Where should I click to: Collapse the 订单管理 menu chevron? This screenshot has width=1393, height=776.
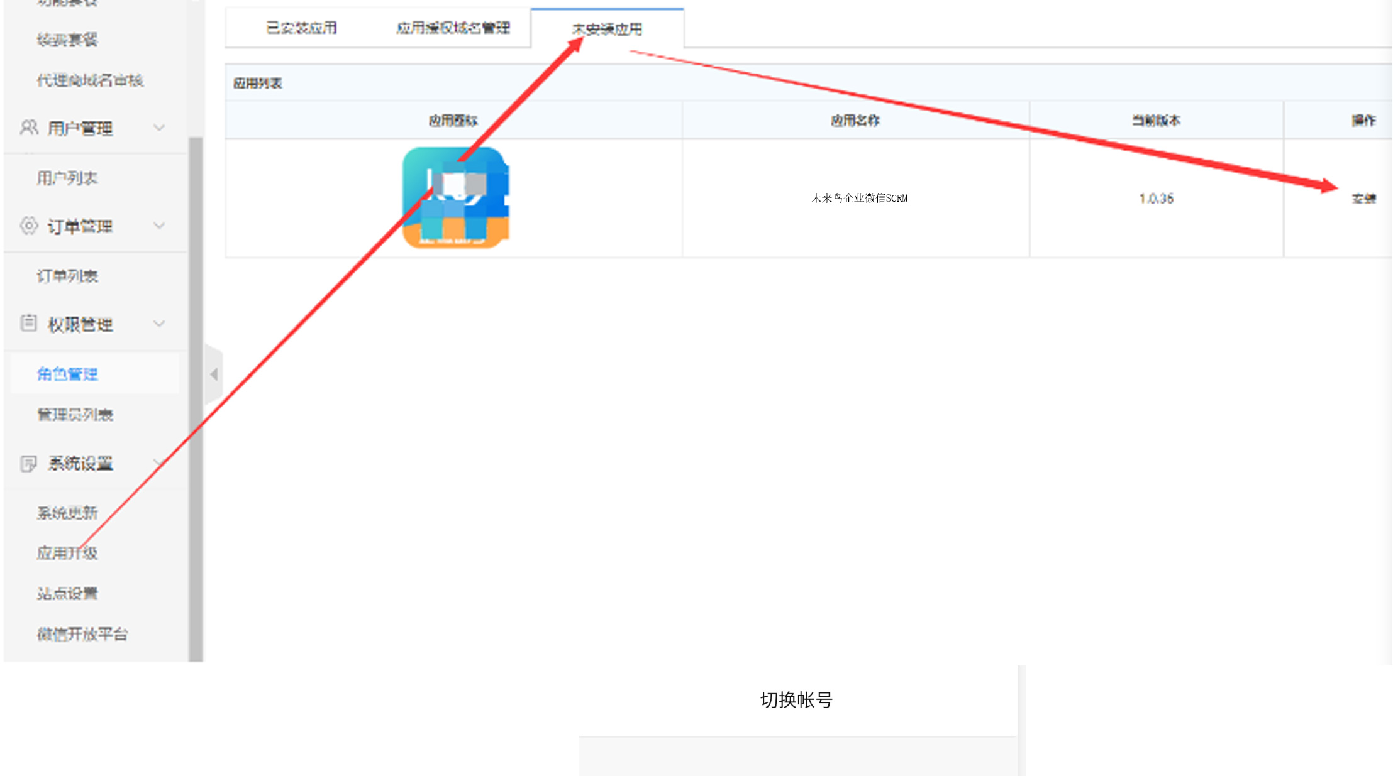tap(159, 226)
